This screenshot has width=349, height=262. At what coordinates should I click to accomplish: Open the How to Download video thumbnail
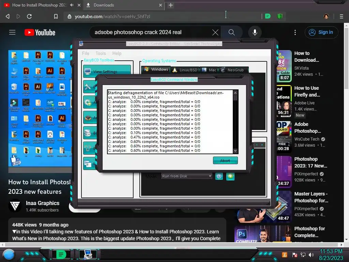(x=284, y=66)
